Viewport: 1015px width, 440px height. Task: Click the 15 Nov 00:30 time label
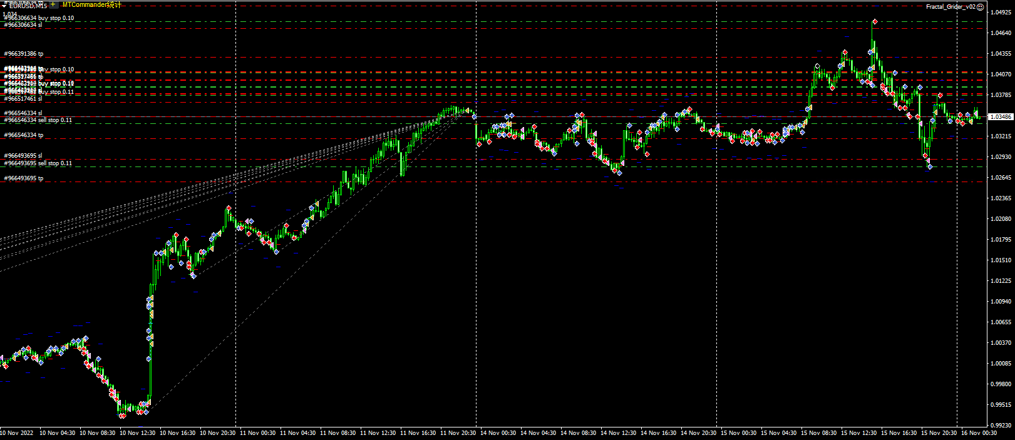[739, 433]
